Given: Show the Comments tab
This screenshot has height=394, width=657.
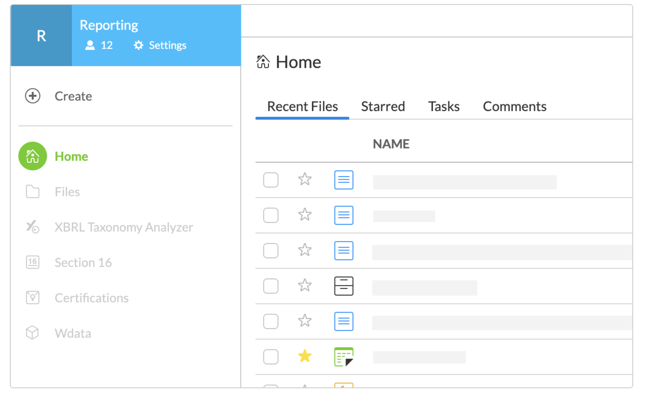Looking at the screenshot, I should coord(514,107).
